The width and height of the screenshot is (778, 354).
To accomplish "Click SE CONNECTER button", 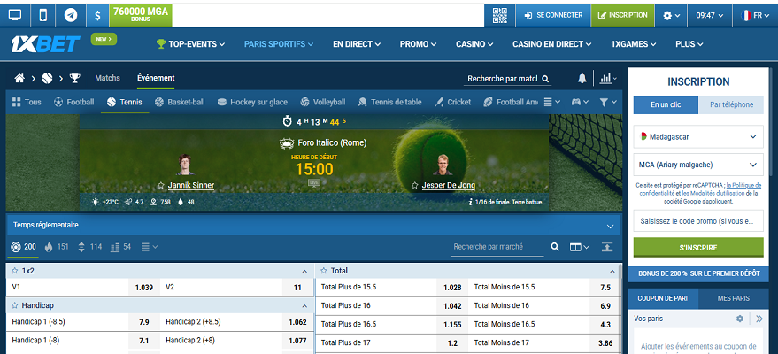I will [553, 15].
